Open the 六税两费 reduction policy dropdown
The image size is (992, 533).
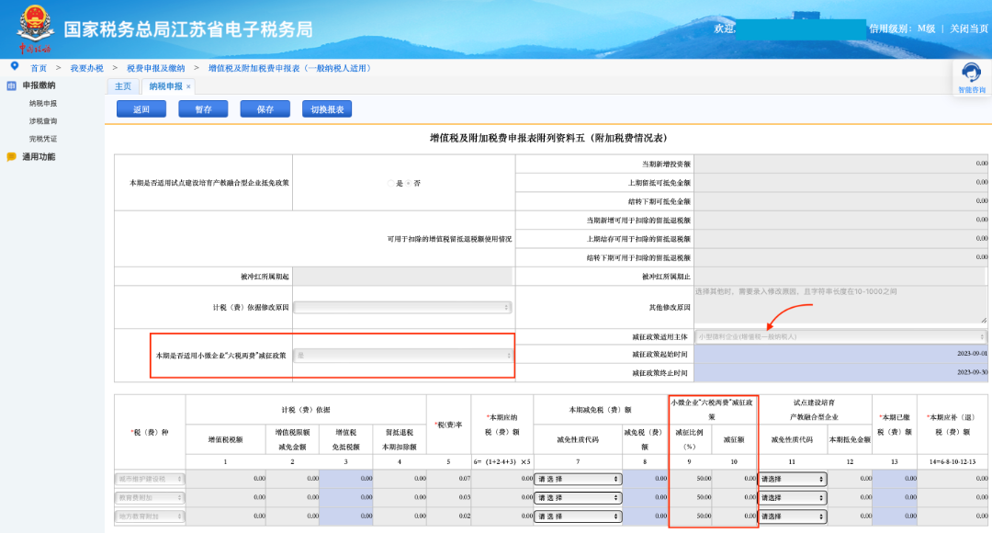401,356
